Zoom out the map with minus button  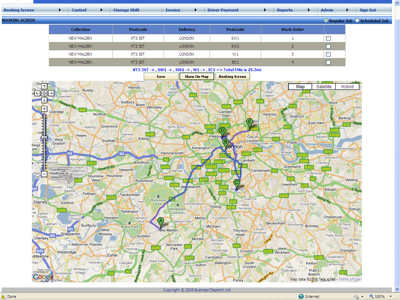click(44, 174)
